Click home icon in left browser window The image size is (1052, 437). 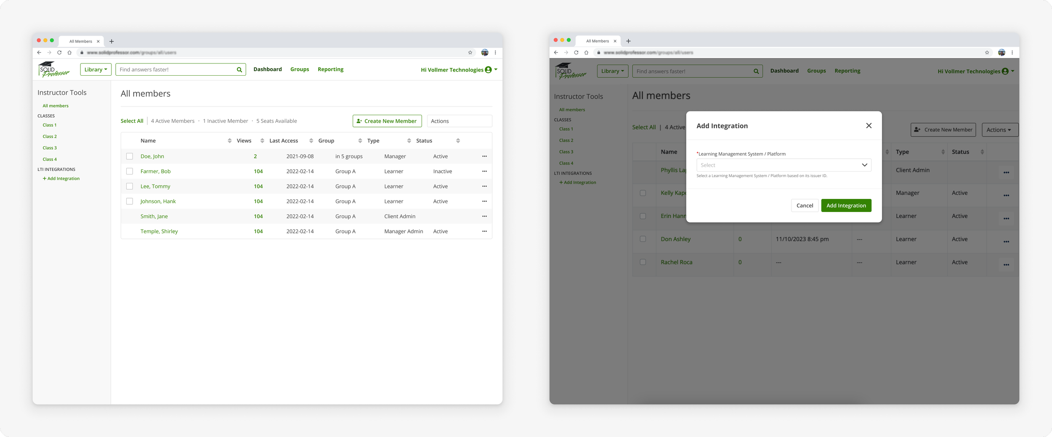(x=69, y=53)
